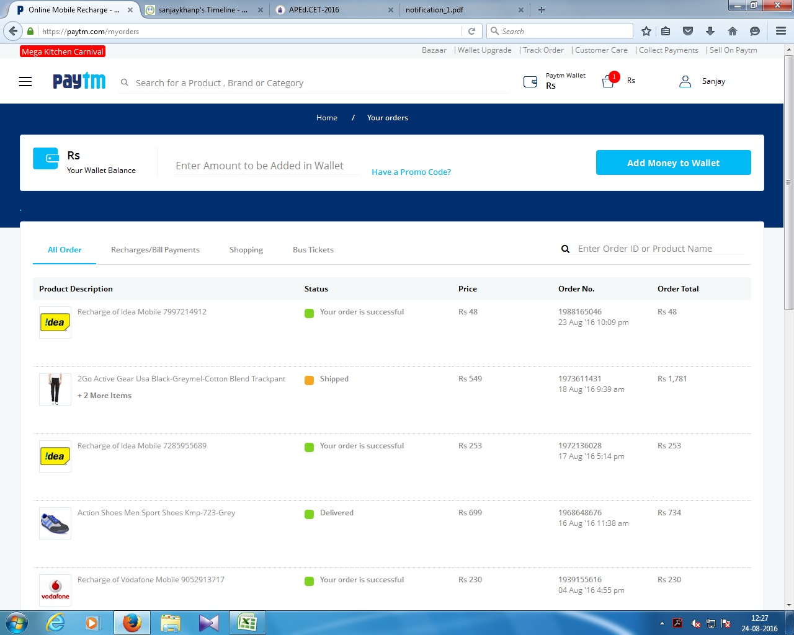
Task: Go to Firefox home page icon
Action: click(733, 31)
